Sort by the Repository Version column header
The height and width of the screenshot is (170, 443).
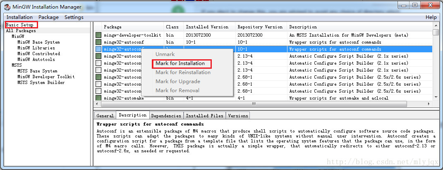coord(261,27)
